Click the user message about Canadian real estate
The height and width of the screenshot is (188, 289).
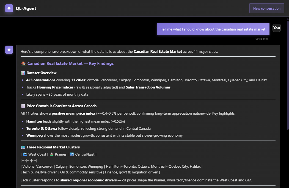213,29
